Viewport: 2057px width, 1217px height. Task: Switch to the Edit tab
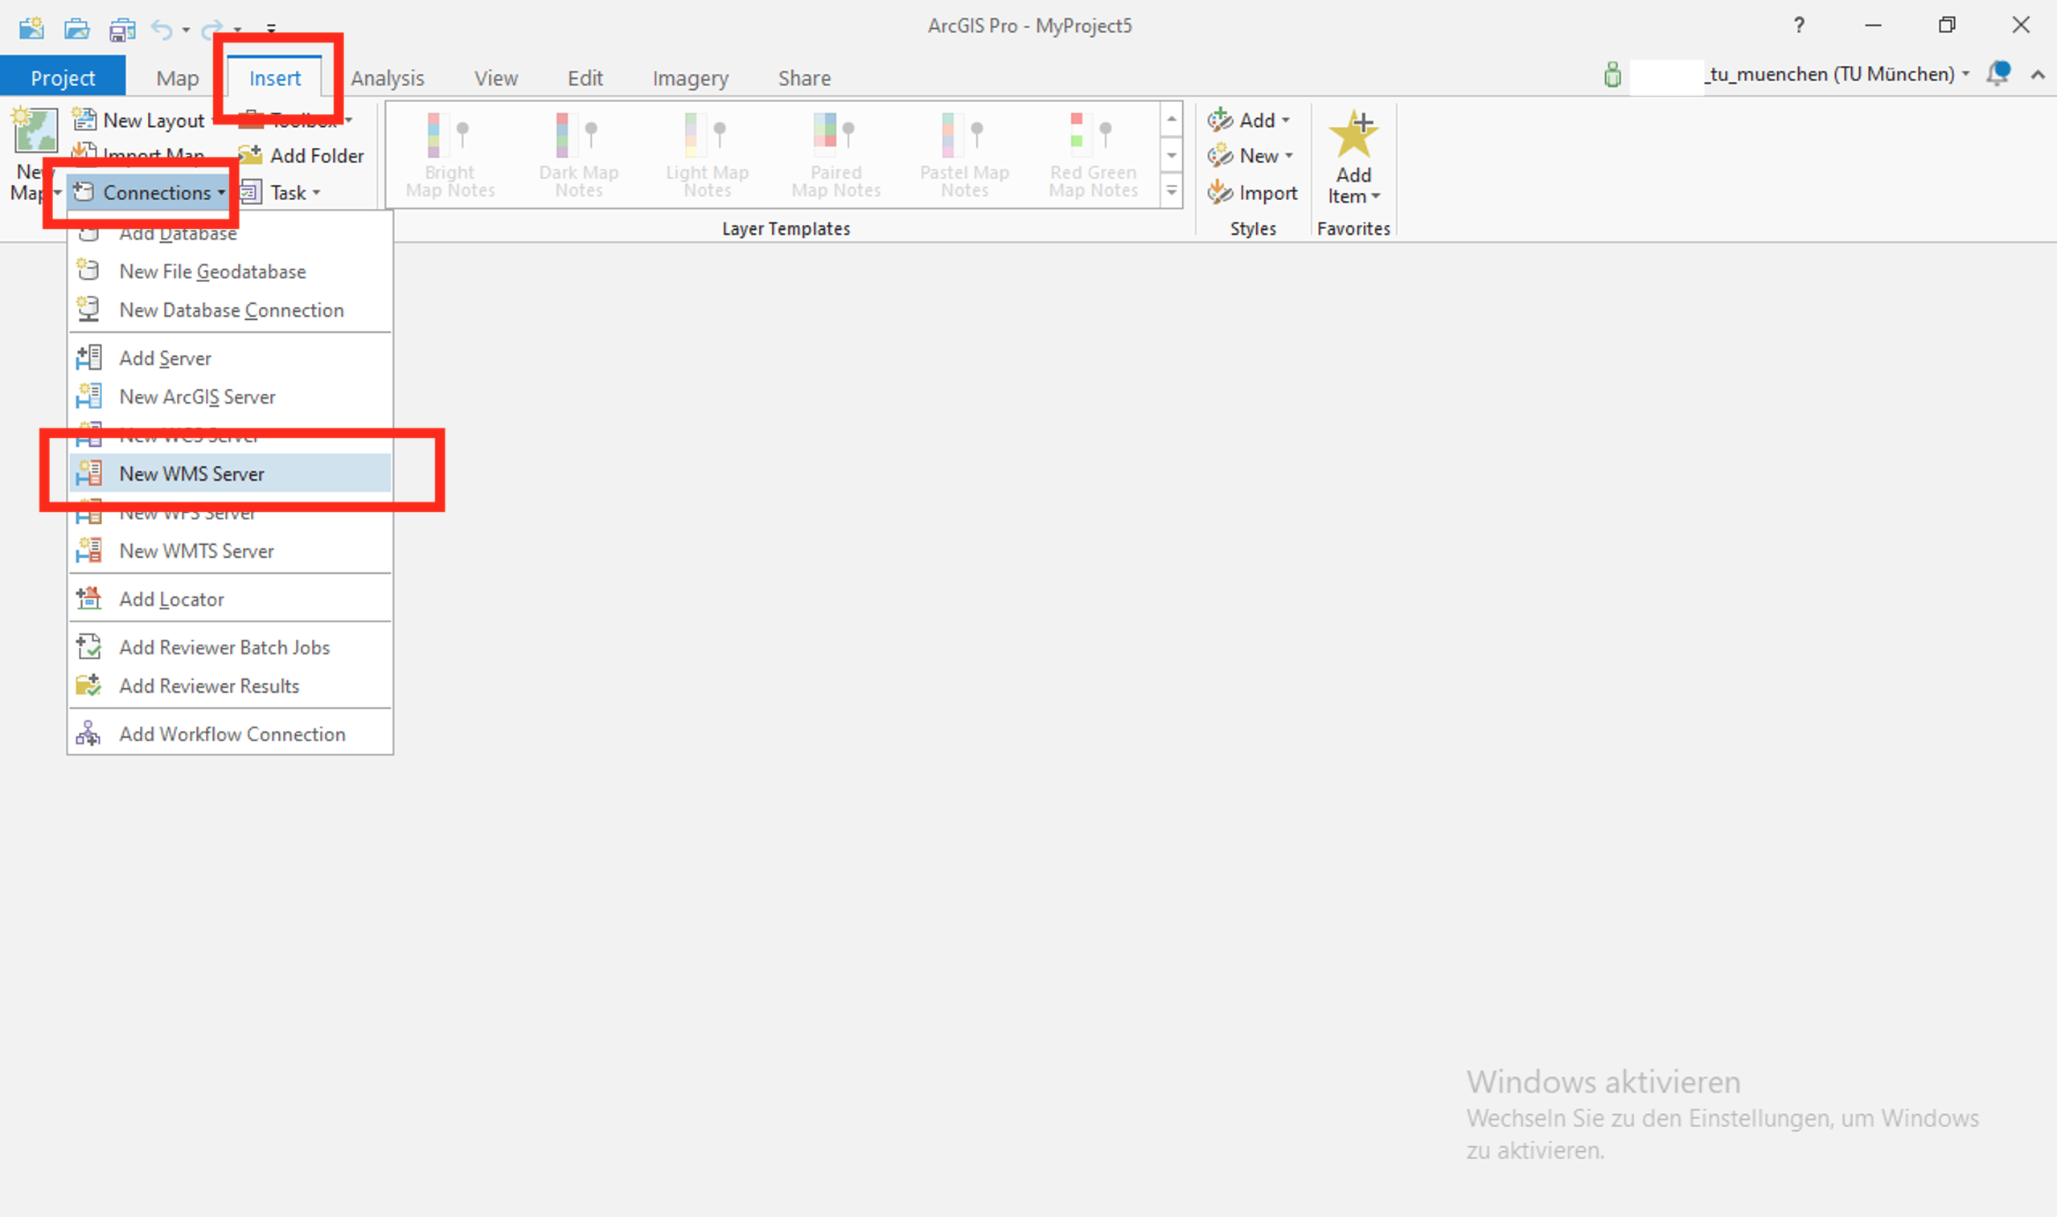click(585, 78)
